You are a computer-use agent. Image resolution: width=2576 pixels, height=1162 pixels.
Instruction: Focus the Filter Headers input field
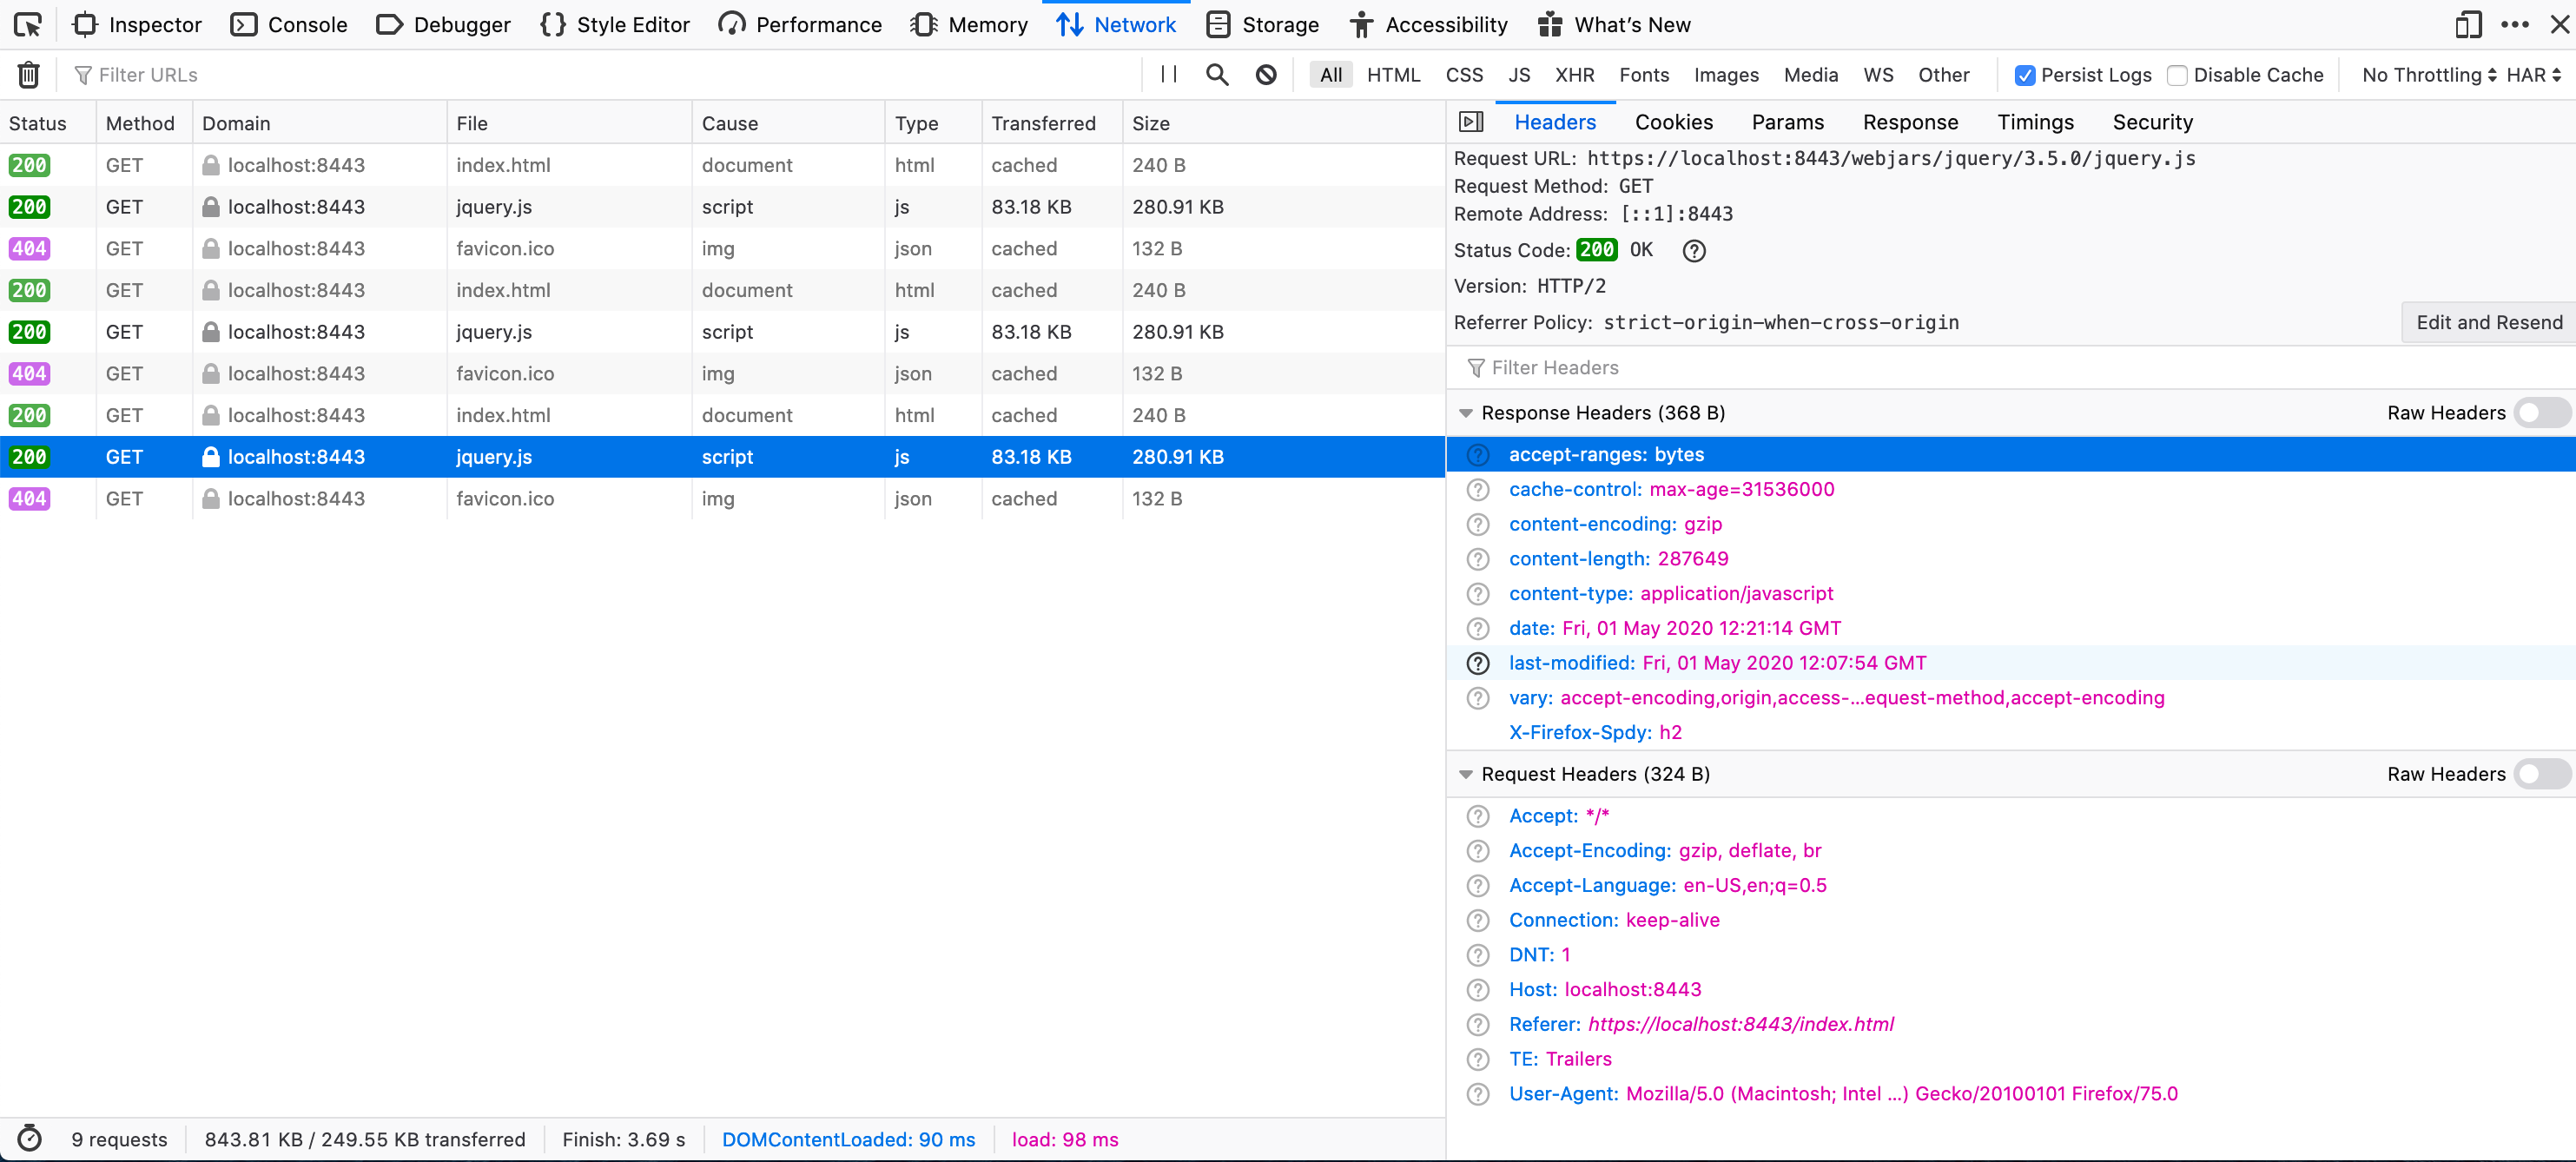click(x=2015, y=368)
